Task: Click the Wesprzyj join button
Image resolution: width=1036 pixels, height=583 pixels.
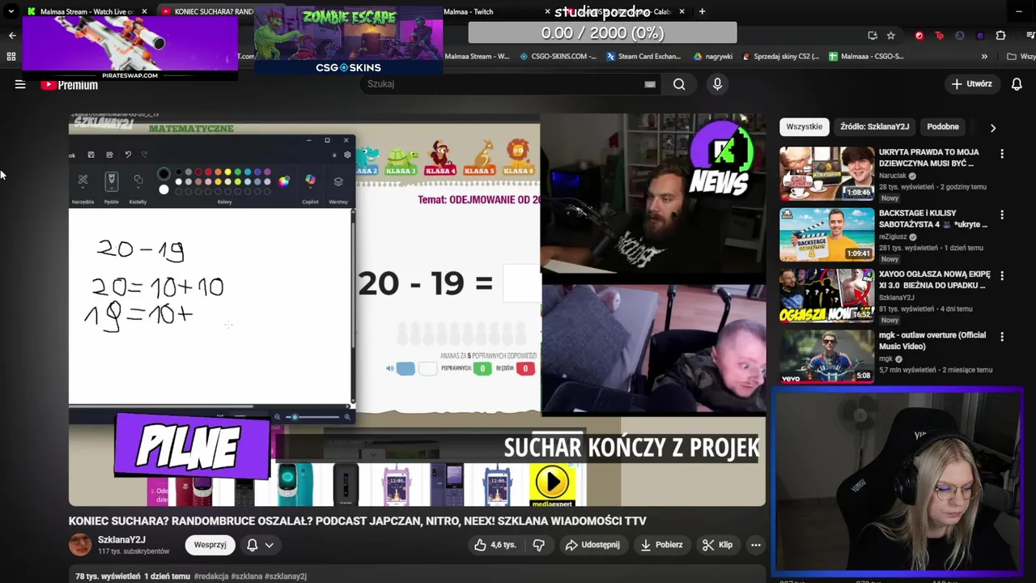Action: [210, 545]
